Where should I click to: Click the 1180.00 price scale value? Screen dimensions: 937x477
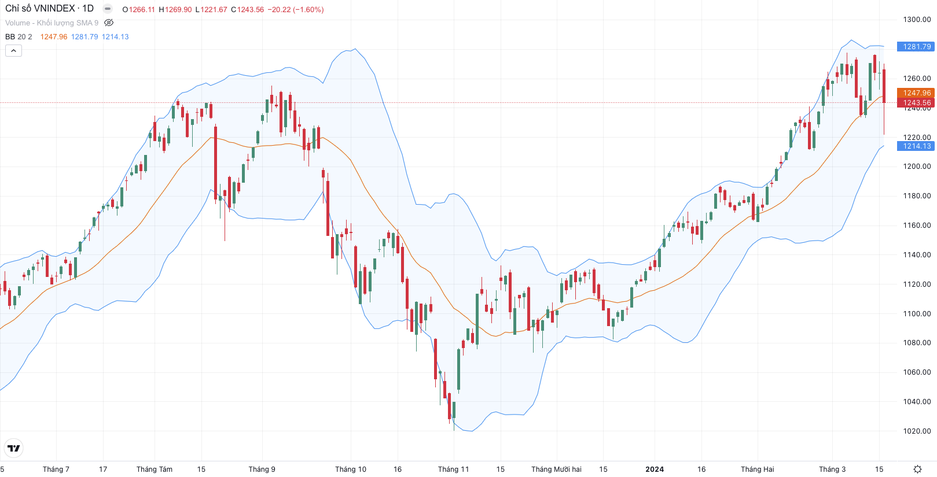click(917, 195)
